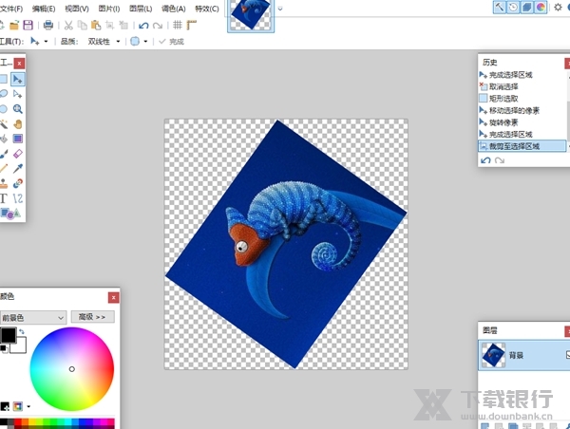Open the Settings gear icon
570x429 pixels.
pyautogui.click(x=558, y=7)
